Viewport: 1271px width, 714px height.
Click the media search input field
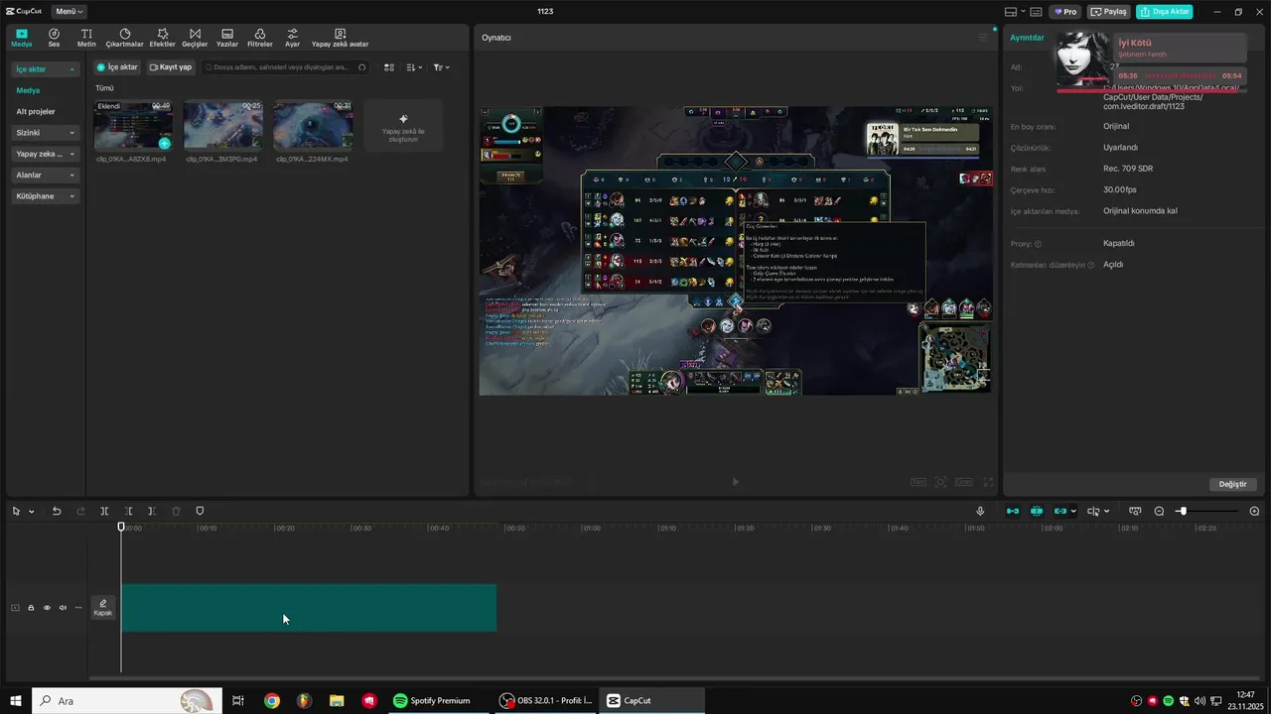286,67
